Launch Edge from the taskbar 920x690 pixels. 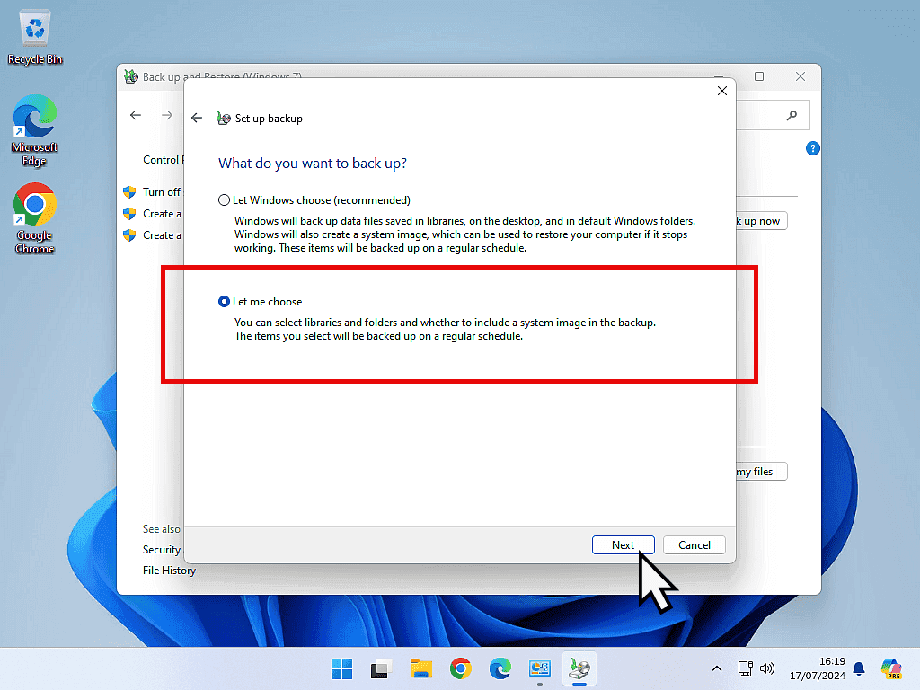click(500, 668)
